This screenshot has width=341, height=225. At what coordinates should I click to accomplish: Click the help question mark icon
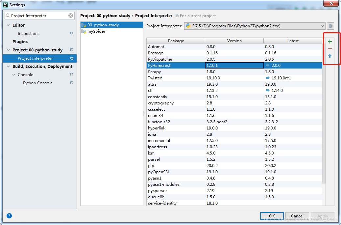(x=9, y=216)
